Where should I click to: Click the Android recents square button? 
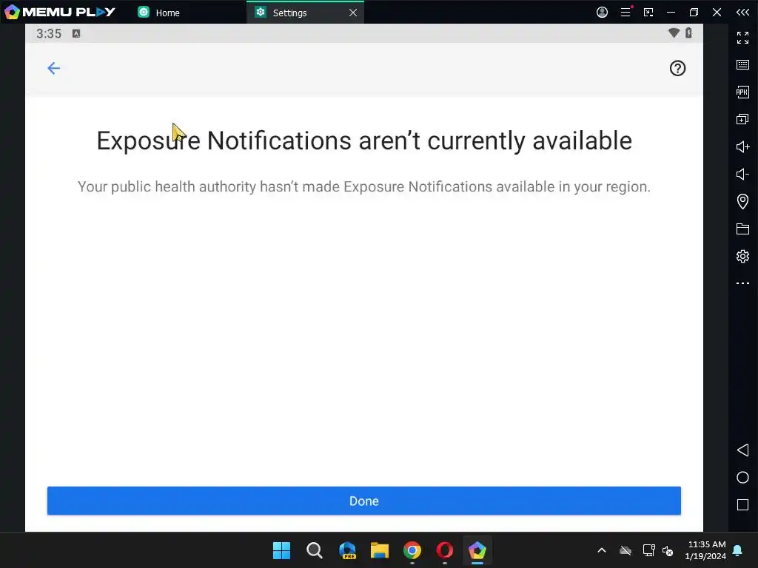point(742,504)
